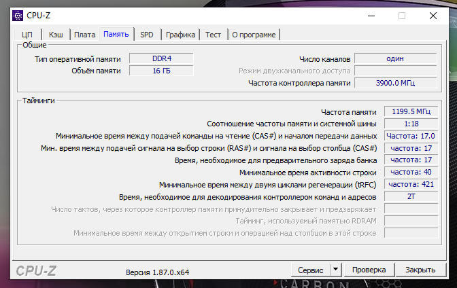Open the Плата tab
Screen dimensions: 457x288
coord(84,35)
